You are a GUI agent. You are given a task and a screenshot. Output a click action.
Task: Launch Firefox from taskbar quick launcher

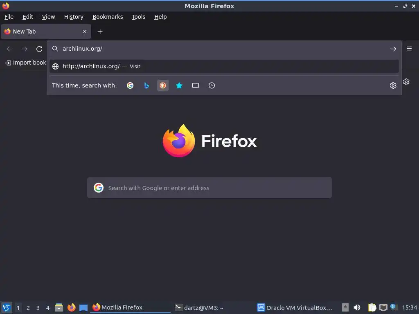[71, 307]
